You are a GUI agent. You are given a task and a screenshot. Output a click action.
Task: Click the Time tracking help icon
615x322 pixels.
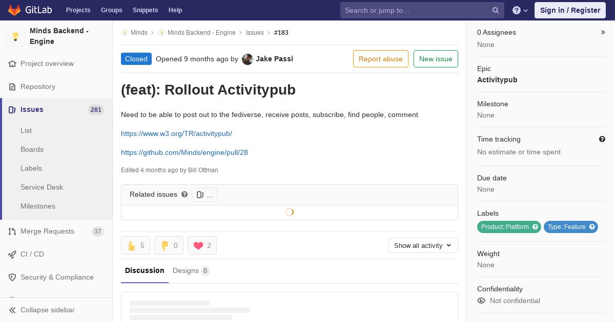(602, 139)
